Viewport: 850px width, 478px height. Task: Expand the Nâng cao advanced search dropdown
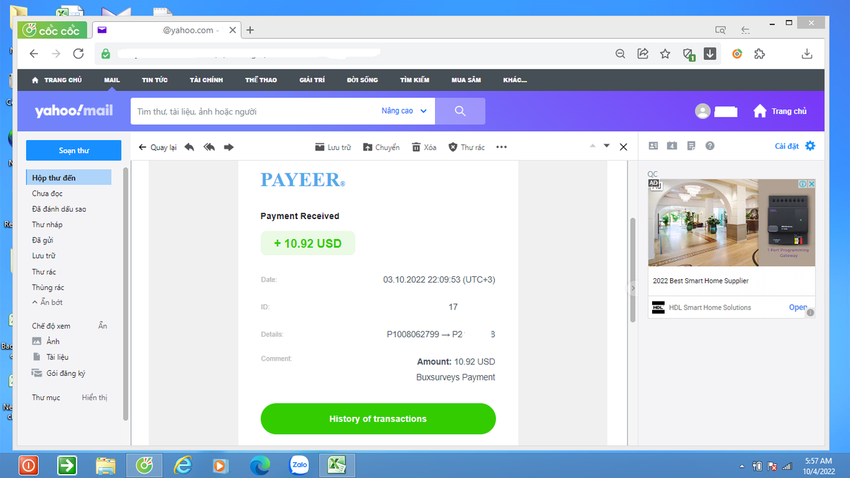click(404, 111)
